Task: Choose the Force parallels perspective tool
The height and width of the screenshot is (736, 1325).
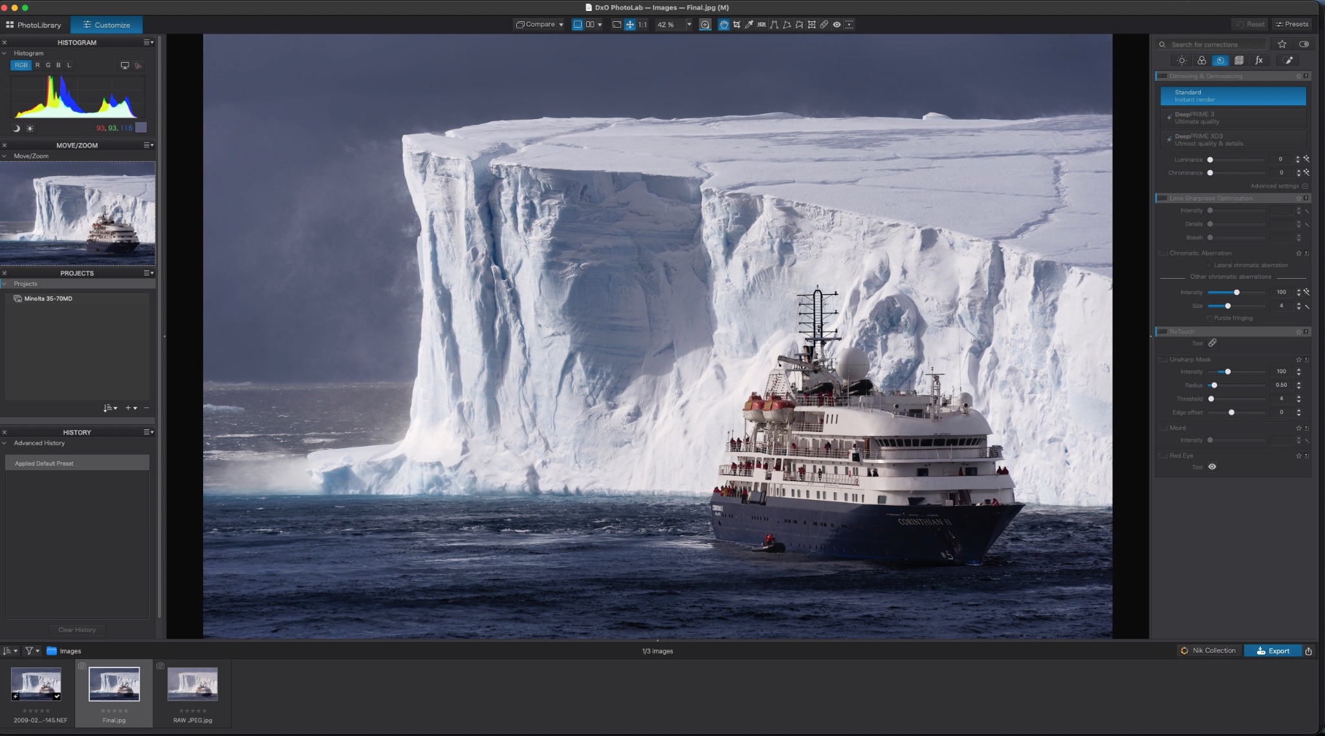Action: click(774, 25)
